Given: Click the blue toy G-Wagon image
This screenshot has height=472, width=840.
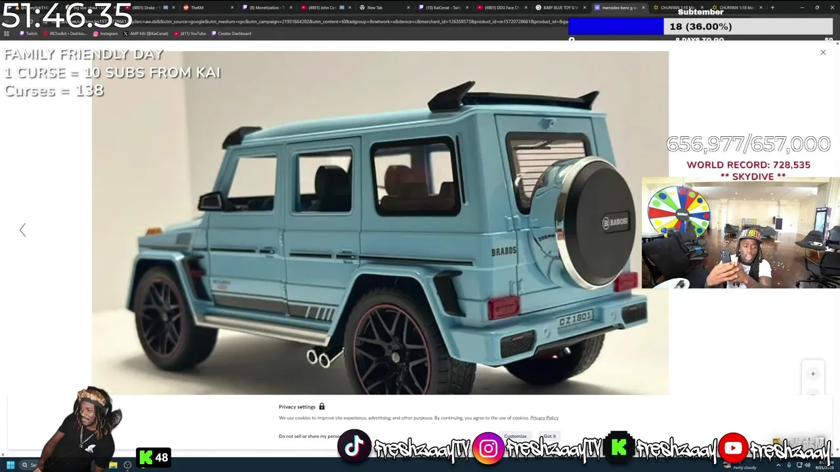Looking at the screenshot, I should coord(380,223).
